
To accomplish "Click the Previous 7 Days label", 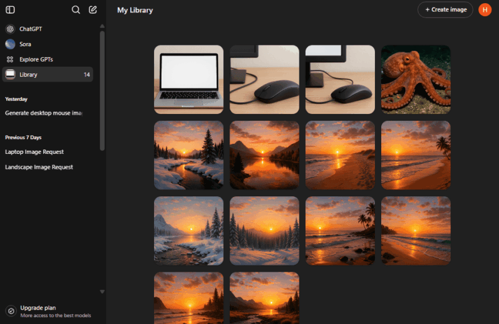I will pos(23,137).
